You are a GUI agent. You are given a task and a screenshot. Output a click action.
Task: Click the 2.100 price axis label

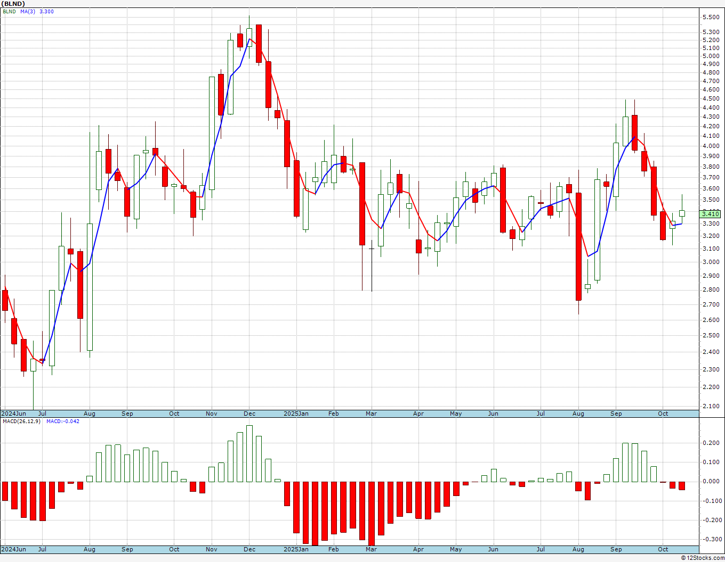pos(711,407)
